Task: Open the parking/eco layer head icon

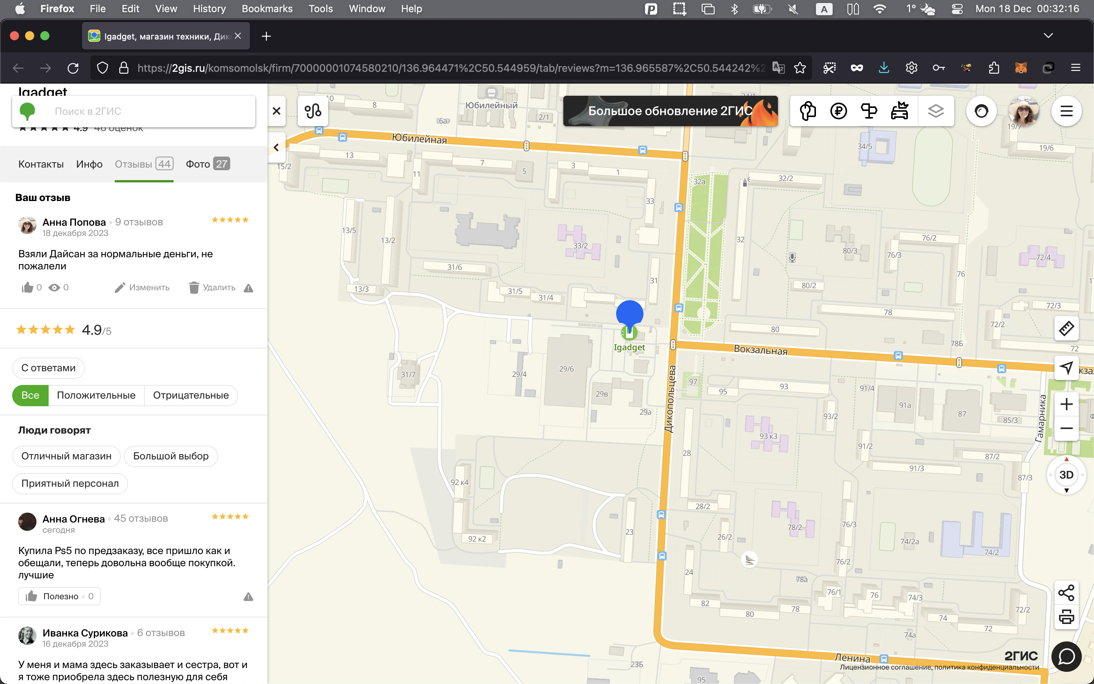Action: [x=808, y=111]
